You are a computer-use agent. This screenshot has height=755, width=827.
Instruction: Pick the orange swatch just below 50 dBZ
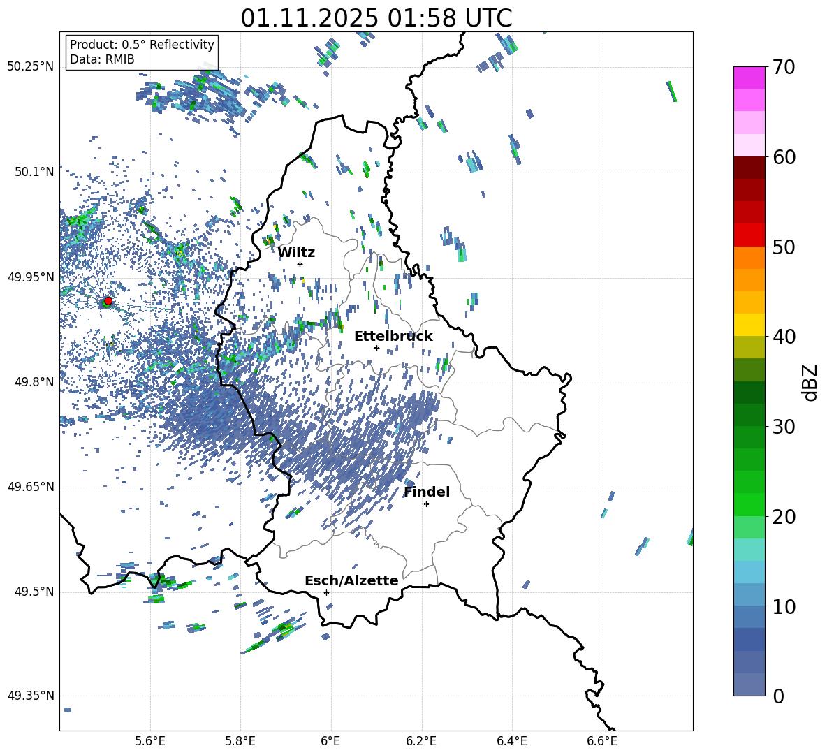click(x=749, y=258)
